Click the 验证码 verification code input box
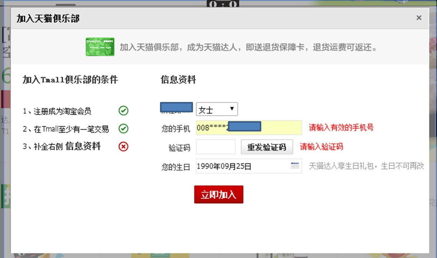This screenshot has height=258, width=437. pyautogui.click(x=216, y=147)
